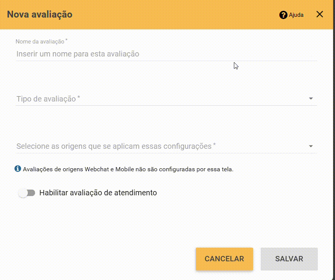The width and height of the screenshot is (335, 280).
Task: Expand 'Selecione as origens' configuration dropdown
Action: [x=166, y=146]
